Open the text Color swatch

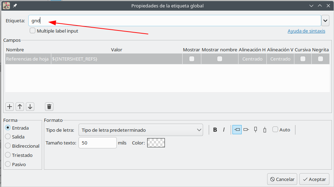click(156, 143)
